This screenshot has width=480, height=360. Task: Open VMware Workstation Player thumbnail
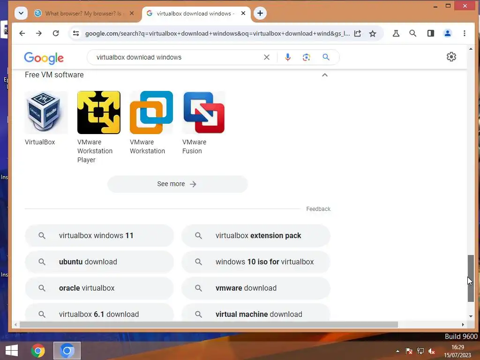tap(99, 112)
